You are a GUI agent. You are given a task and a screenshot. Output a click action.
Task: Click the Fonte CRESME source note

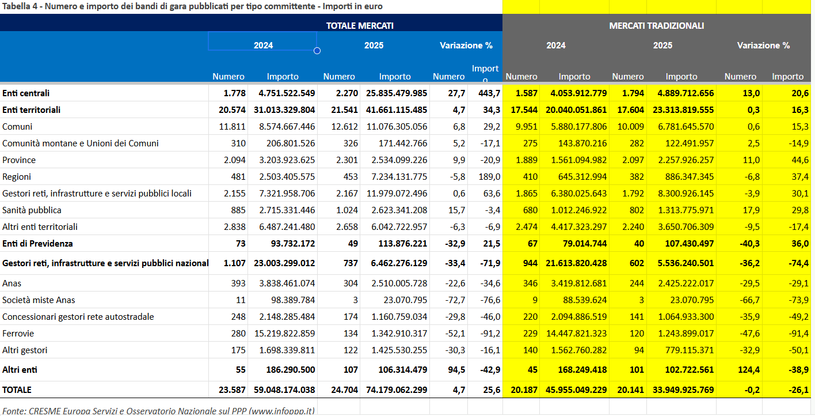[158, 410]
